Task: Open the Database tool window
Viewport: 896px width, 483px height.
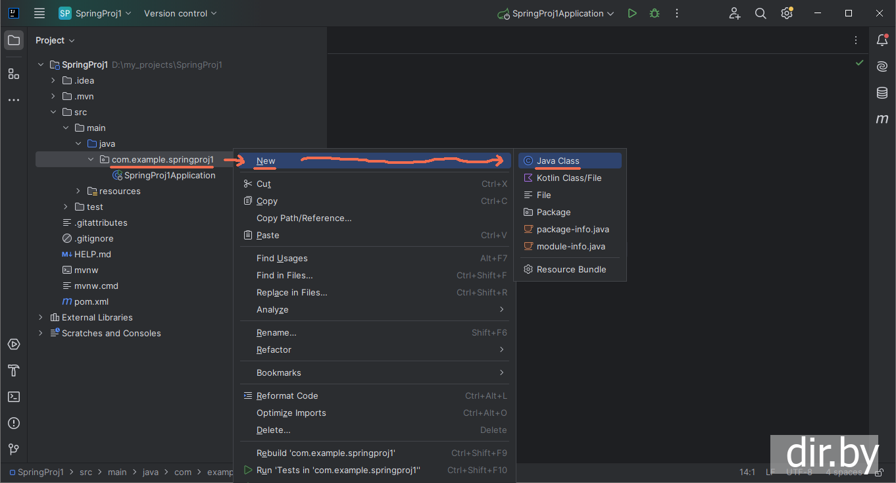Action: pyautogui.click(x=882, y=93)
